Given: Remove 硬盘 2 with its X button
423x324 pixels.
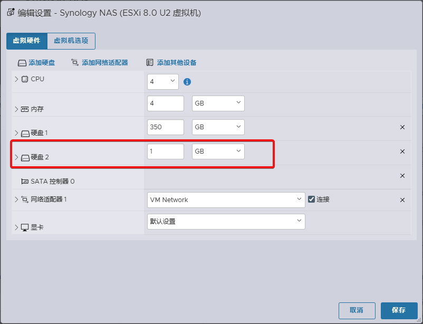Looking at the screenshot, I should tap(402, 151).
